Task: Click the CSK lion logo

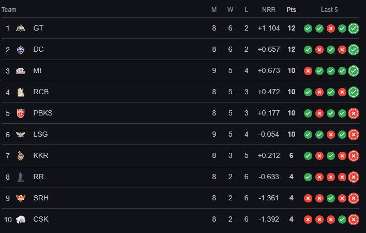Action: coord(21,219)
